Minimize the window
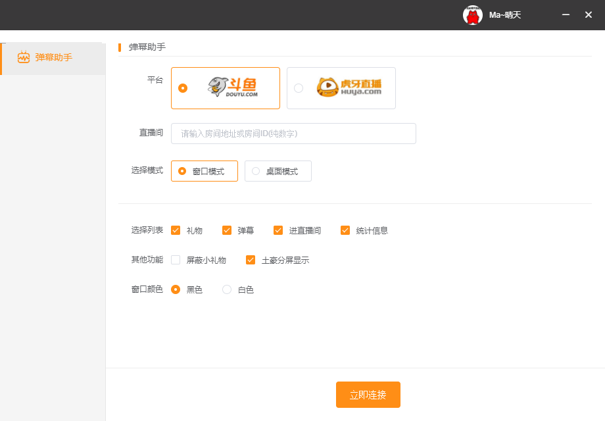 click(x=566, y=14)
